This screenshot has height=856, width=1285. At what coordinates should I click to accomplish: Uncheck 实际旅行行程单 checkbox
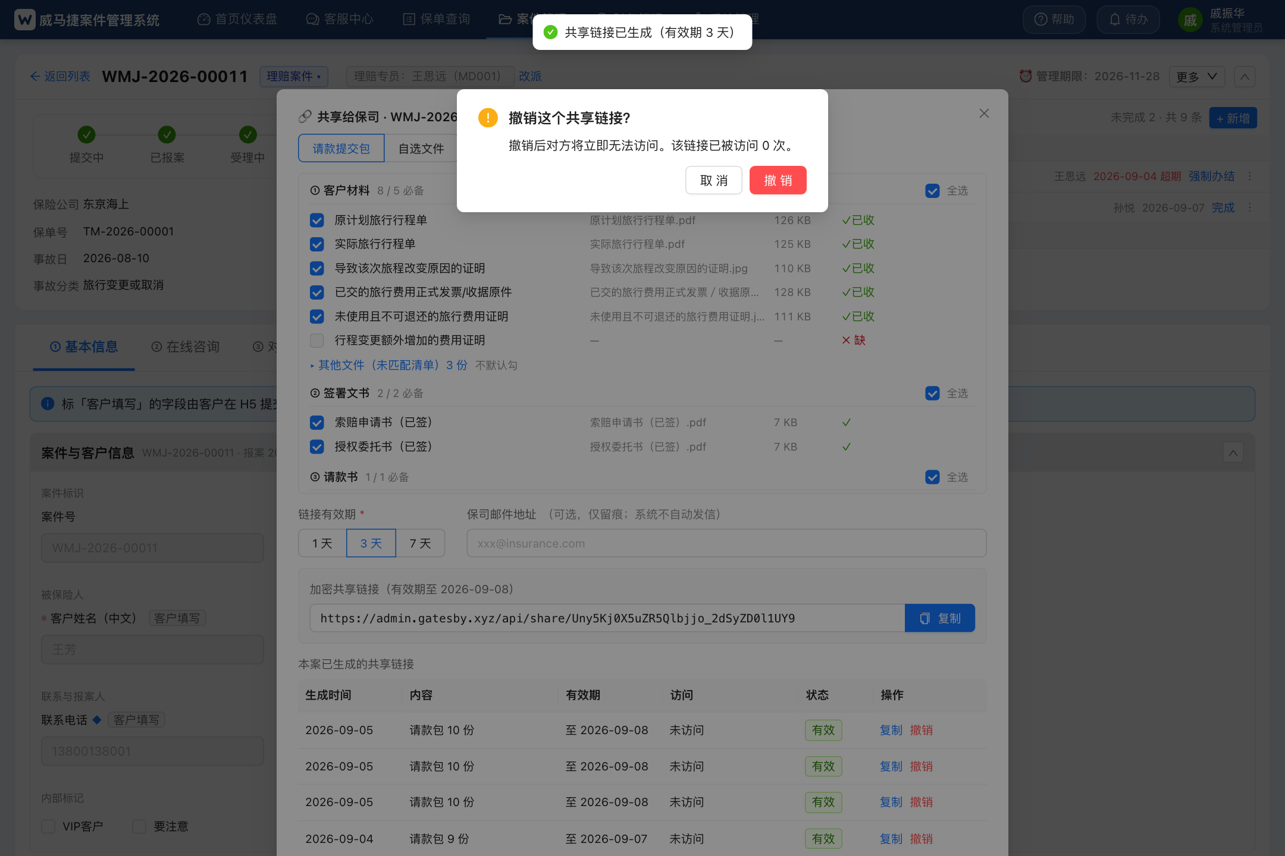tap(317, 244)
